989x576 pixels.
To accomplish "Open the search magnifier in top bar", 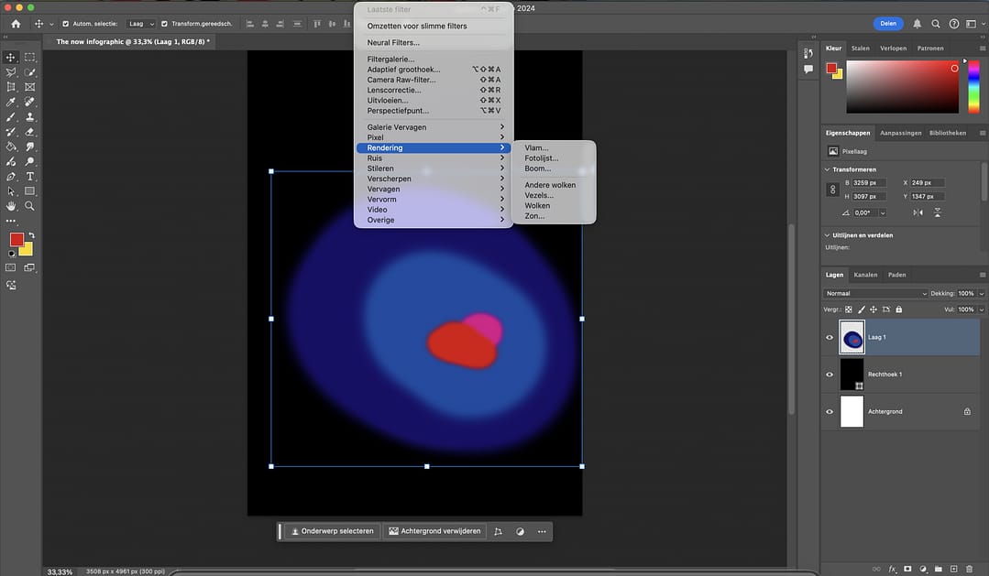I will point(936,24).
